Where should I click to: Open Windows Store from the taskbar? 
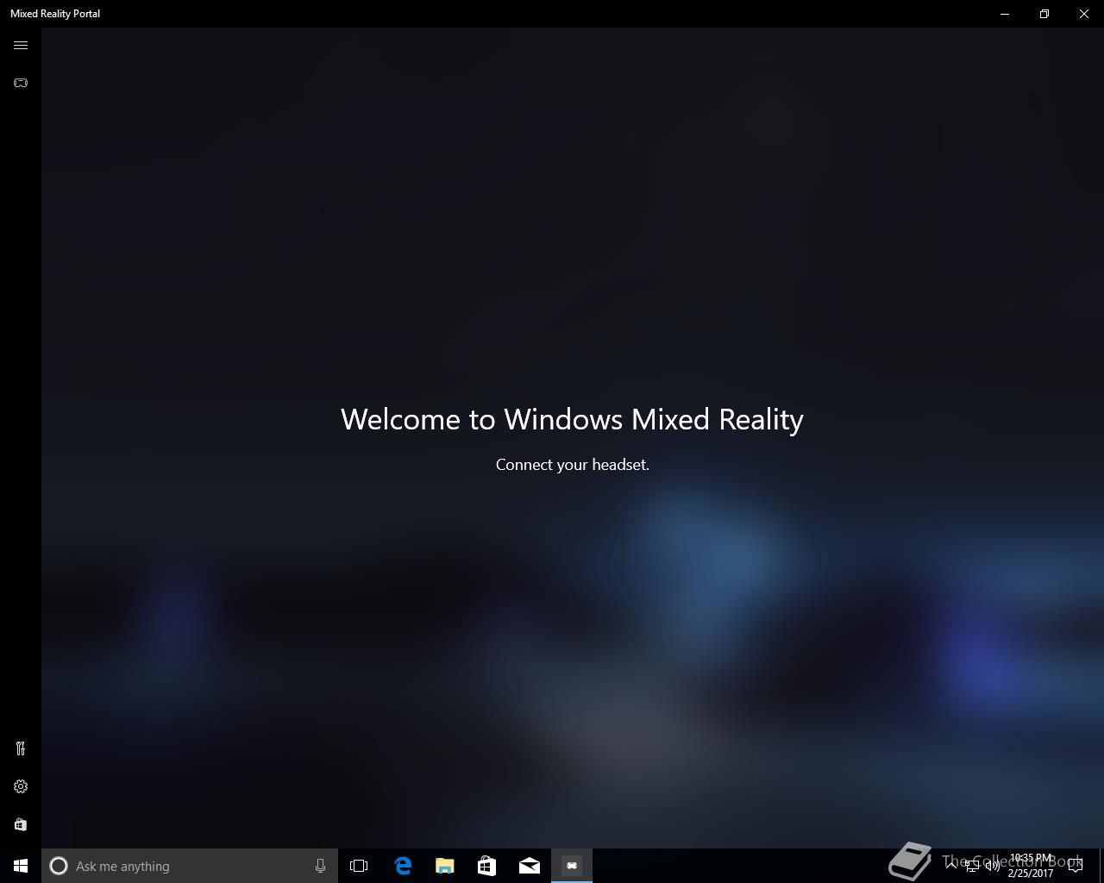tap(487, 866)
